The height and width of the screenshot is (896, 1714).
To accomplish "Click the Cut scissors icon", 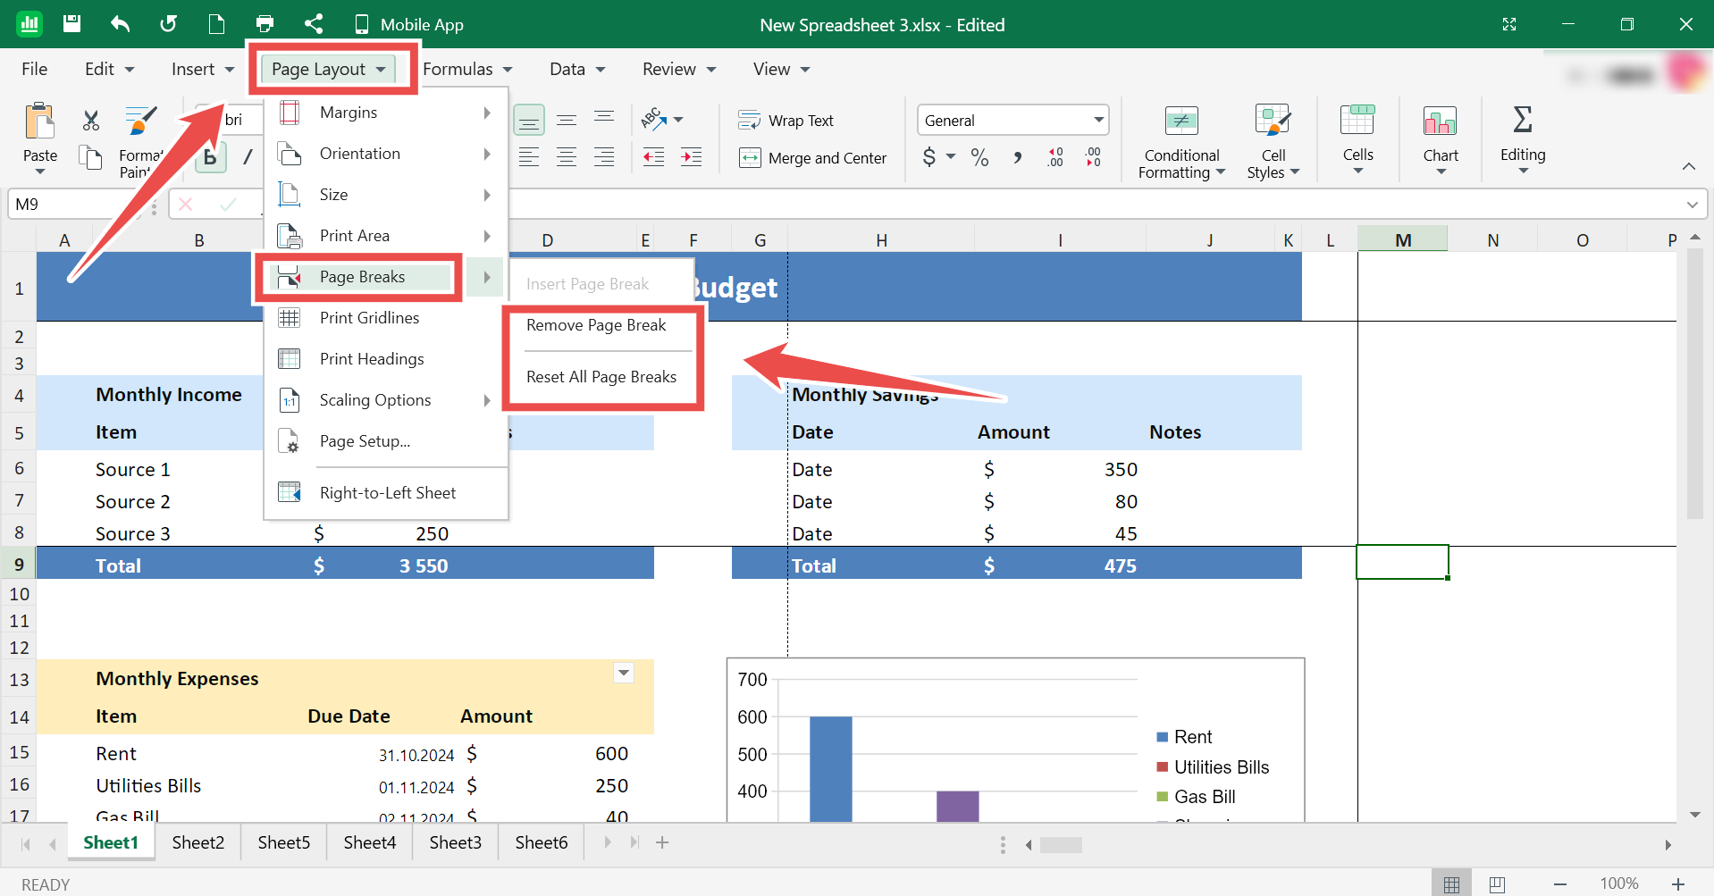I will (x=91, y=121).
